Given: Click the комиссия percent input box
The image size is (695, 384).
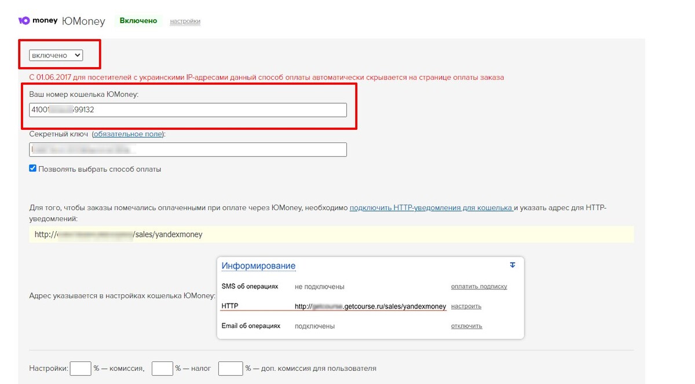Looking at the screenshot, I should [81, 368].
